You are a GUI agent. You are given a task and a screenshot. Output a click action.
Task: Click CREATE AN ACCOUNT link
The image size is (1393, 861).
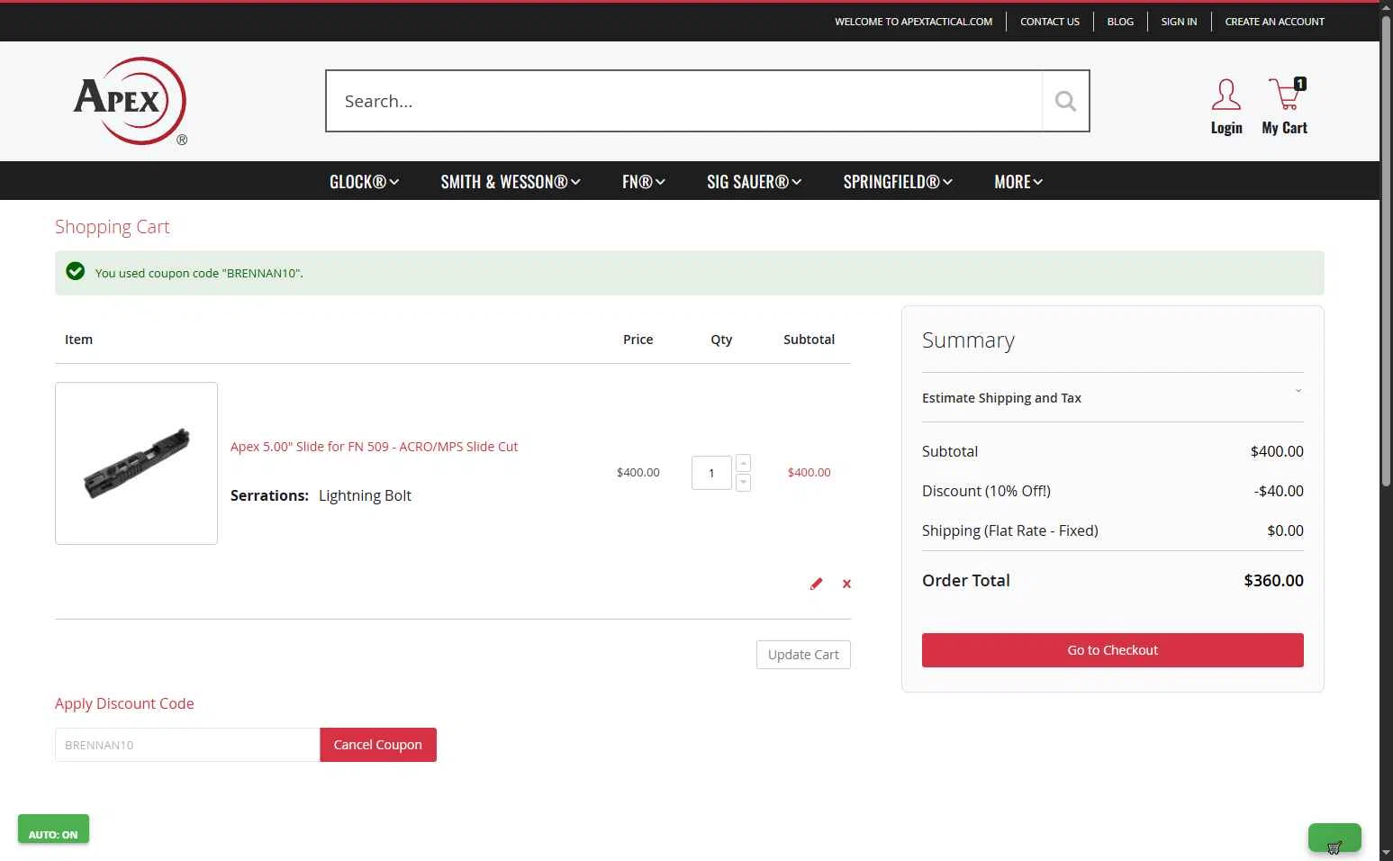coord(1274,22)
